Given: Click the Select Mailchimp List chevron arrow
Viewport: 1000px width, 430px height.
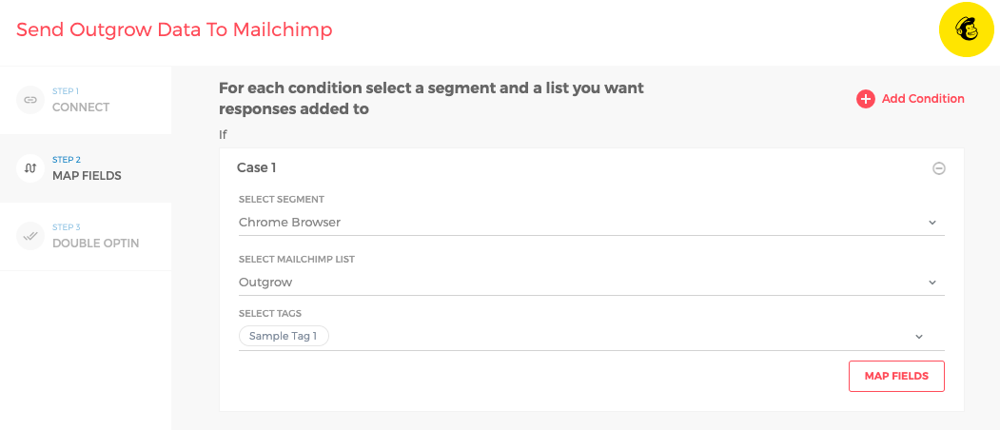Looking at the screenshot, I should [931, 283].
